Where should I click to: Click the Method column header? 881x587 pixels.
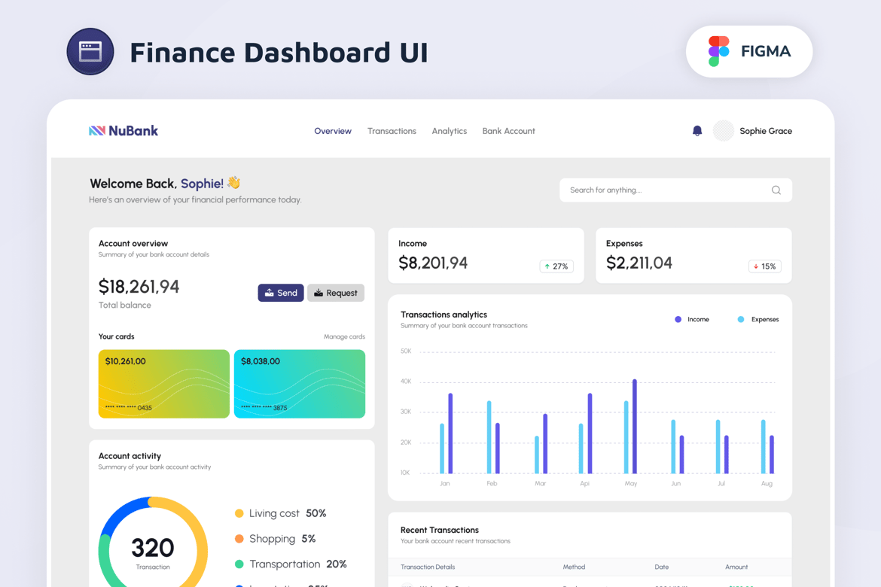[x=574, y=567]
